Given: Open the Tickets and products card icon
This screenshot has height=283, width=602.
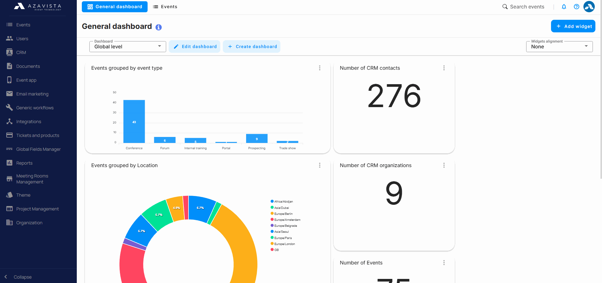Looking at the screenshot, I should (x=9, y=135).
